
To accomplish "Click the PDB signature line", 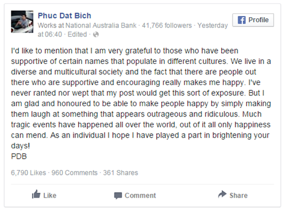I will 19,156.
